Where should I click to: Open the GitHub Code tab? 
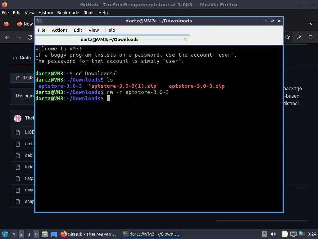click(x=22, y=58)
